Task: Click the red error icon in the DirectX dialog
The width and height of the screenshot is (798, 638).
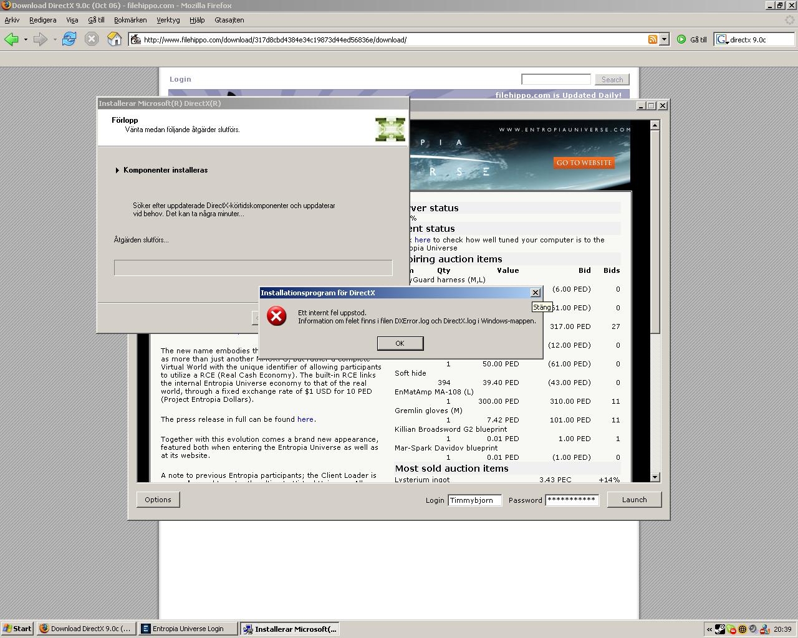Action: [x=276, y=316]
